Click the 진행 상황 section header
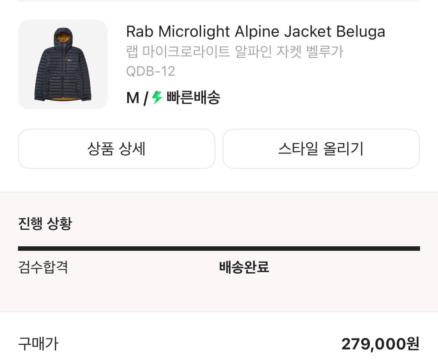Viewport: 438px width, 361px height. (44, 224)
